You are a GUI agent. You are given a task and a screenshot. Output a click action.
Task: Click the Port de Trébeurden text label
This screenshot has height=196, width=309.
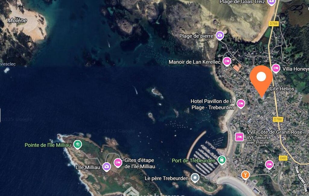point(194,160)
